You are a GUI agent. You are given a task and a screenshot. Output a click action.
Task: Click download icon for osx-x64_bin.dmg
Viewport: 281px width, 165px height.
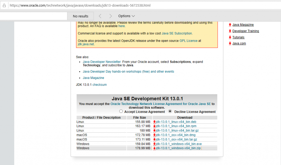click(154, 135)
